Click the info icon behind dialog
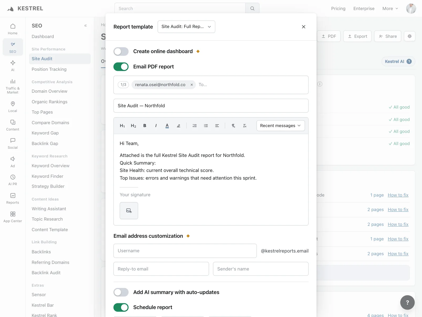The image size is (422, 317). [x=320, y=84]
